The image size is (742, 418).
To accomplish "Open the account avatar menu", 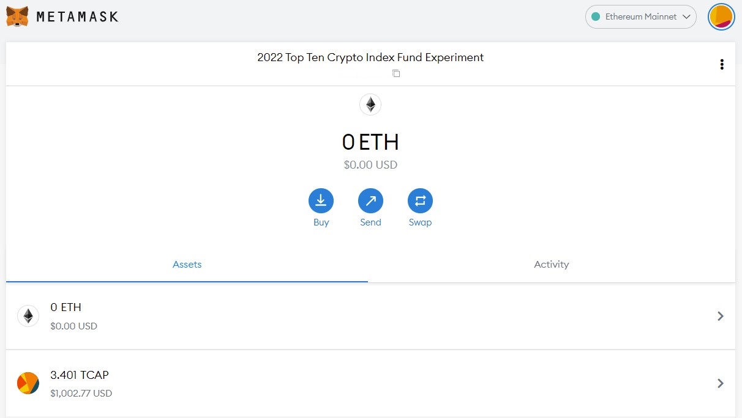I will tap(721, 16).
